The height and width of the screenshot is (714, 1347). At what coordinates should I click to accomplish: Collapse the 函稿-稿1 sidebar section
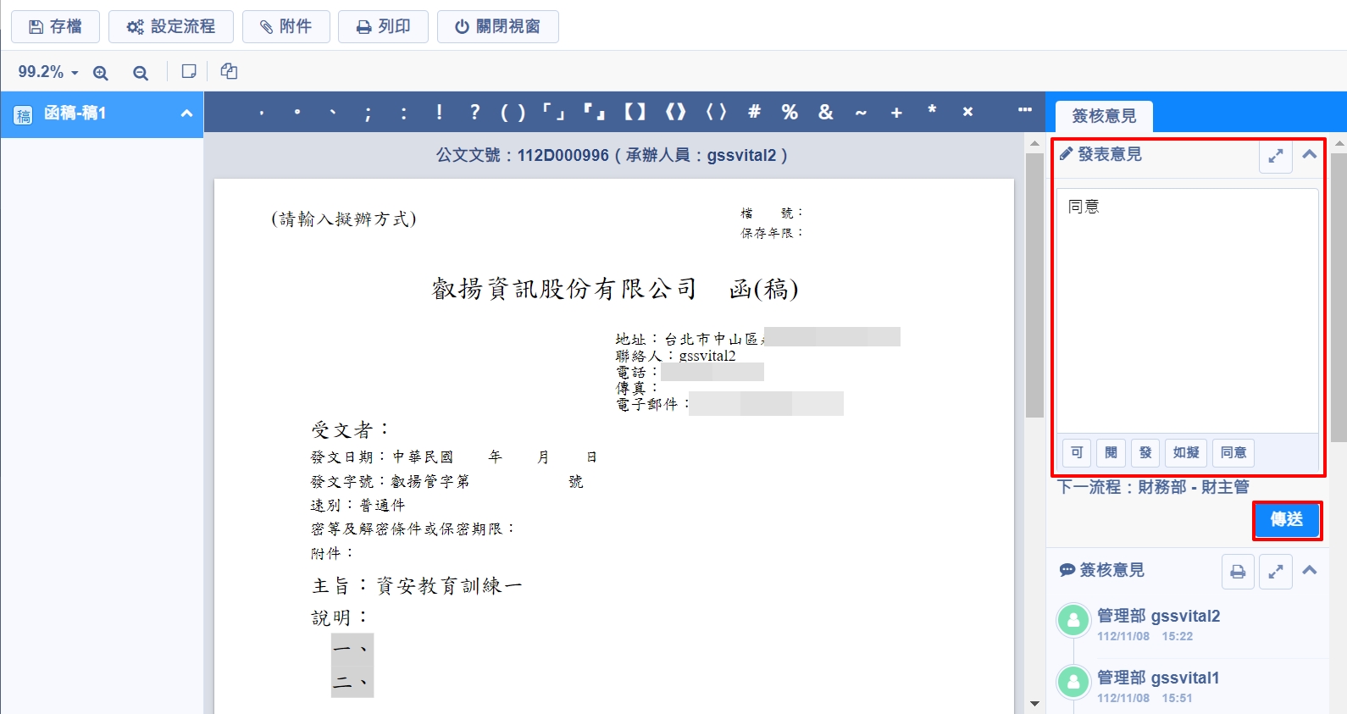[186, 113]
